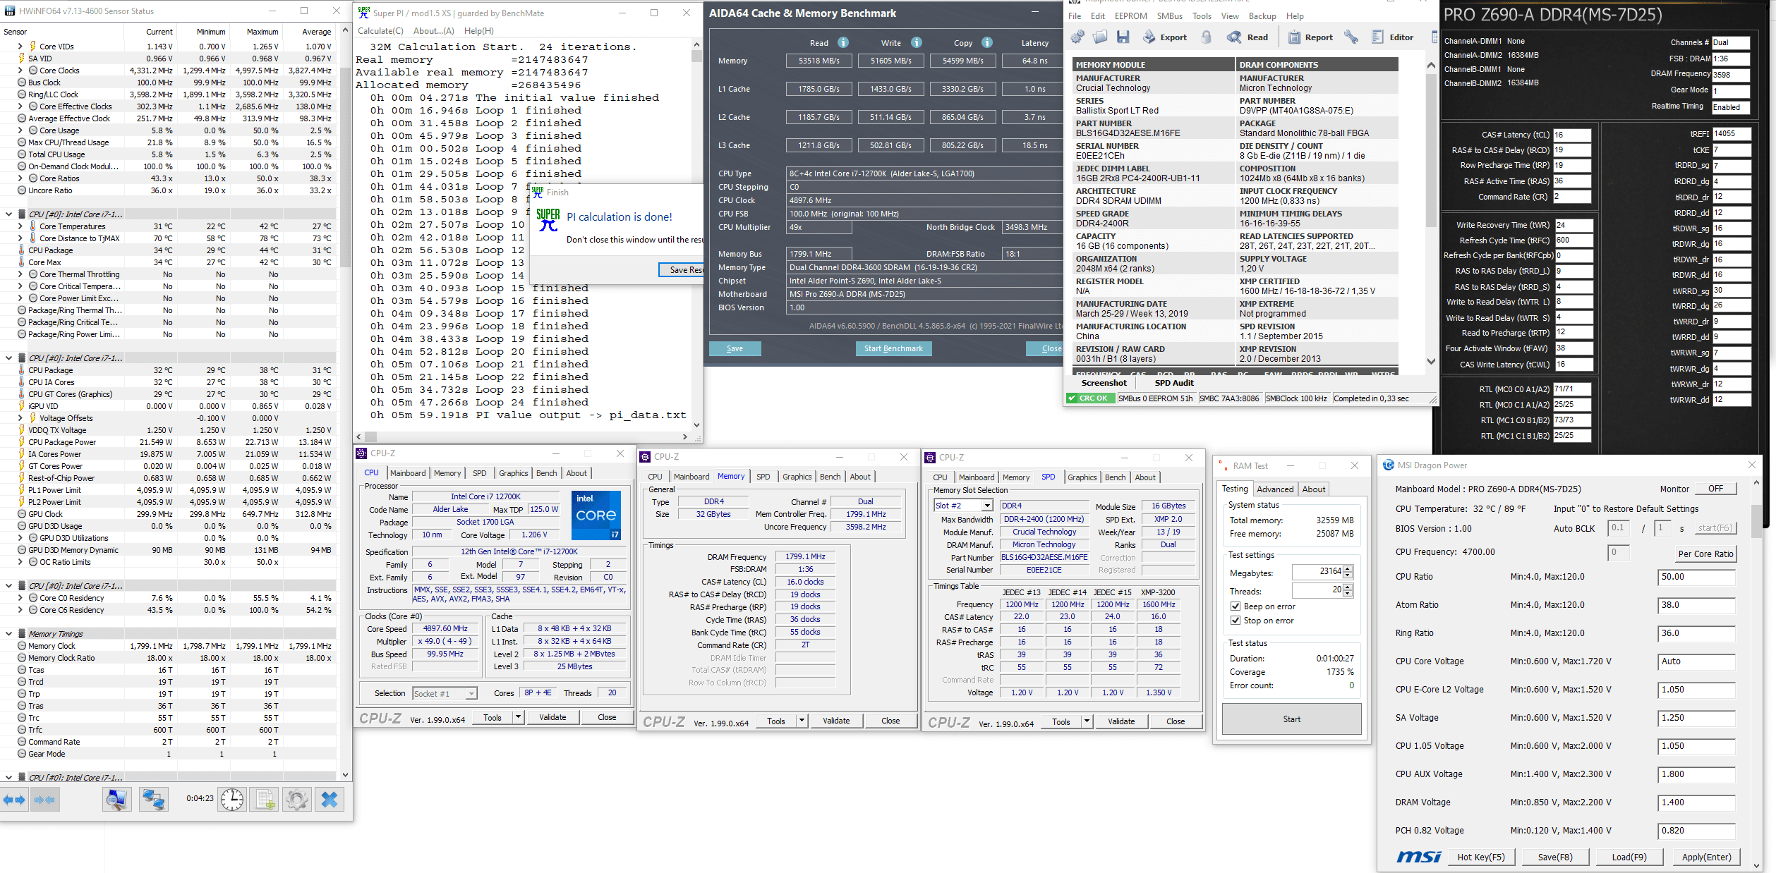The image size is (1776, 873).
Task: Click Read icon in Thaiphoon Burner toolbar
Action: (1234, 37)
